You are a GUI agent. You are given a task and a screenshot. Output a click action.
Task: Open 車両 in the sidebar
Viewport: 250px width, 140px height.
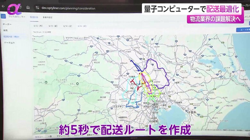[x=5, y=30]
